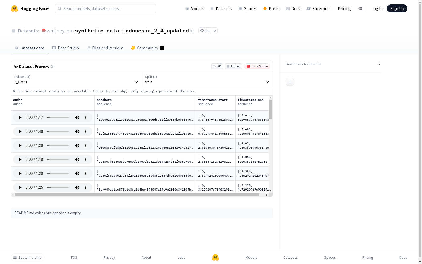The width and height of the screenshot is (422, 264).
Task: Play the 1:20 audio clip
Action: click(20, 173)
